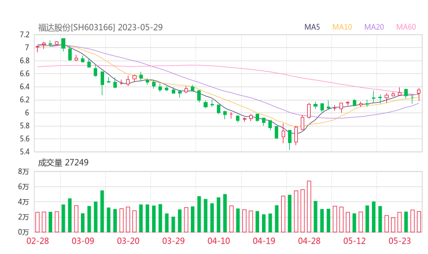Select the large red candlestick at 04-28

click(309, 111)
